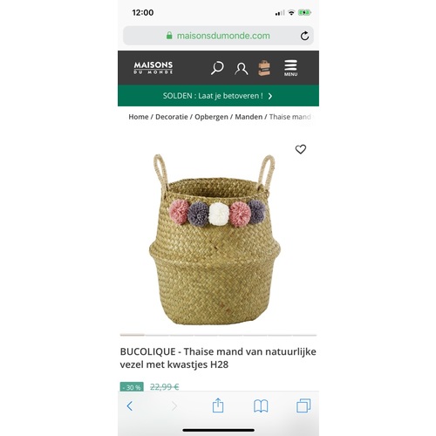Select the image gallery progress indicator

pyautogui.click(x=218, y=335)
